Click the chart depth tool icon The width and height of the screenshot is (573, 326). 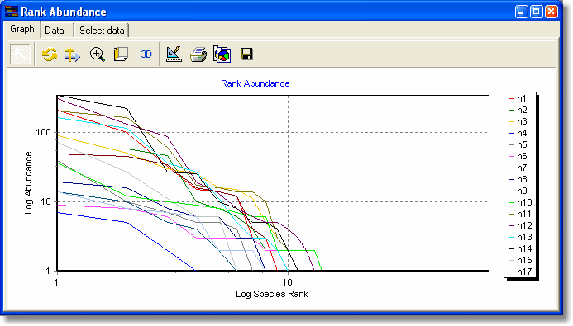[121, 54]
